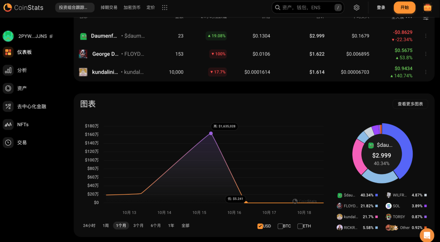Image resolution: width=440 pixels, height=242 pixels.
Task: Open NFTs section in sidebar
Action: [22, 124]
